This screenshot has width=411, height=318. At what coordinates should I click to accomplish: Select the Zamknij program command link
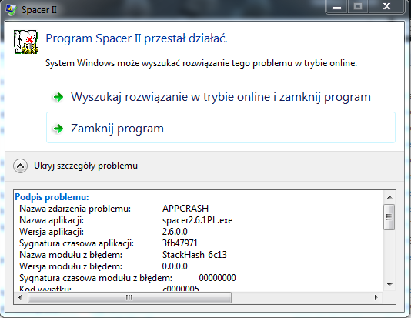[x=221, y=128]
